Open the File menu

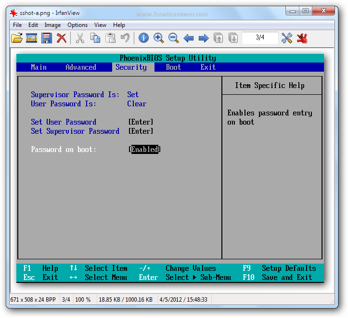point(17,25)
